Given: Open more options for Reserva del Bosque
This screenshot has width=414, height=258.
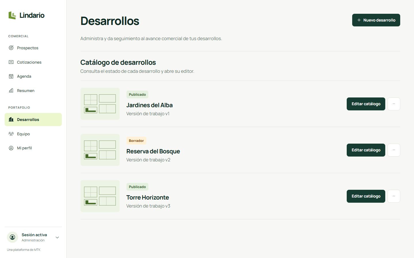Looking at the screenshot, I should tap(394, 150).
